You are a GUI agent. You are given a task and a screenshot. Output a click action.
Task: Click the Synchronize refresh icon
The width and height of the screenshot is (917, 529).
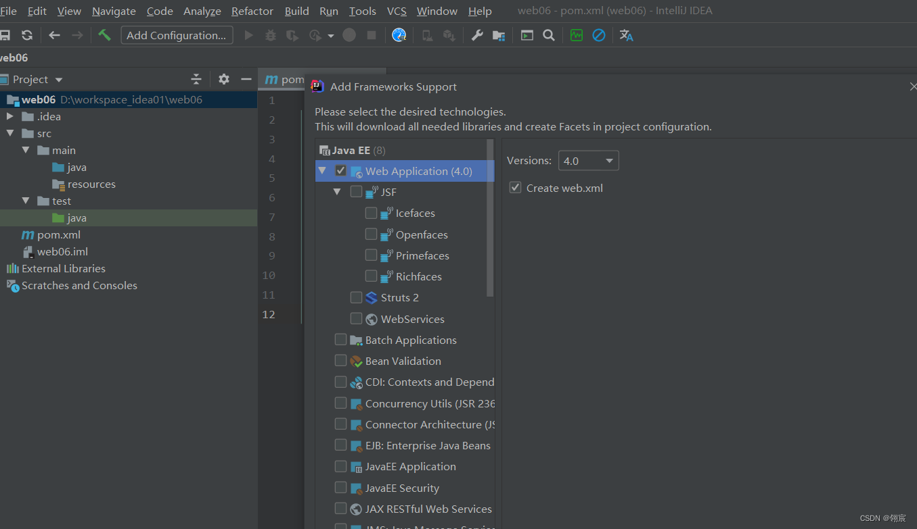click(x=27, y=35)
